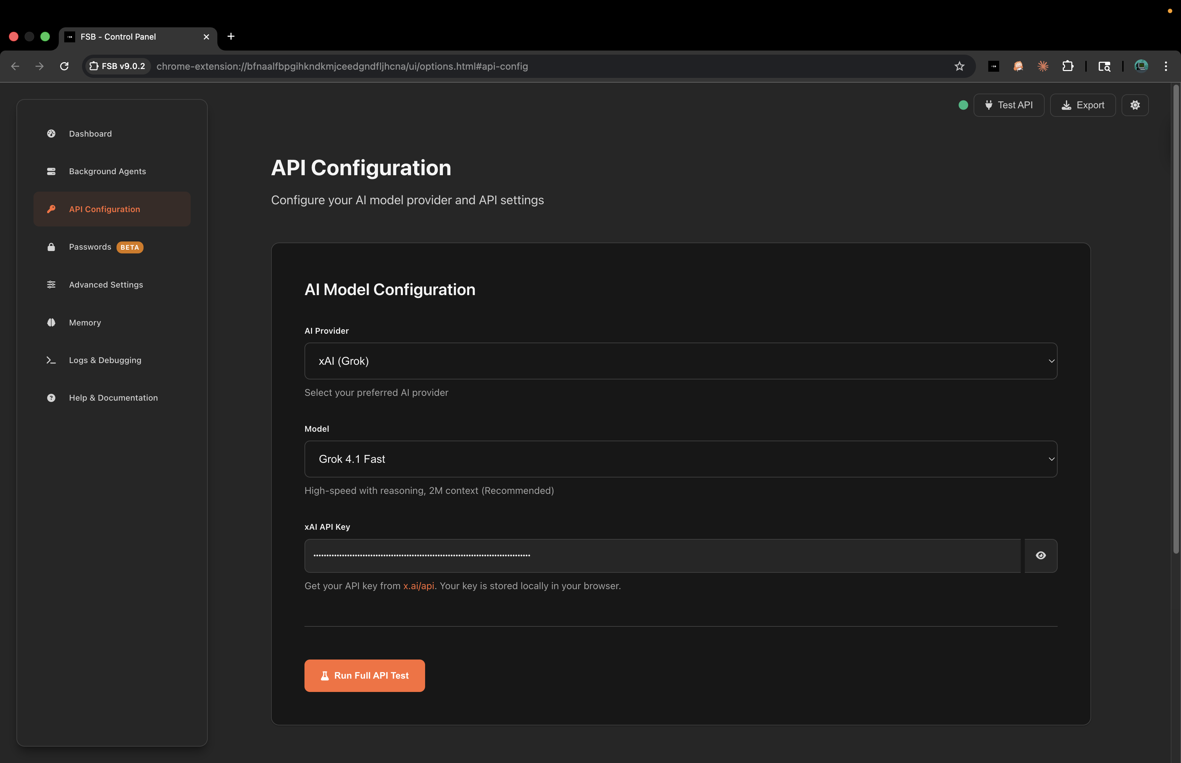Click the Dashboard gauge icon
This screenshot has height=763, width=1181.
(51, 134)
